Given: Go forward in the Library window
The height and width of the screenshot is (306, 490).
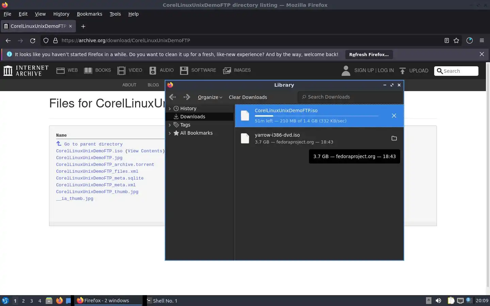Looking at the screenshot, I should pyautogui.click(x=186, y=97).
